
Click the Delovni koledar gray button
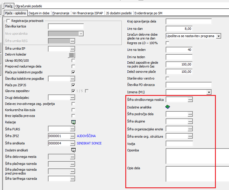coord(71,55)
